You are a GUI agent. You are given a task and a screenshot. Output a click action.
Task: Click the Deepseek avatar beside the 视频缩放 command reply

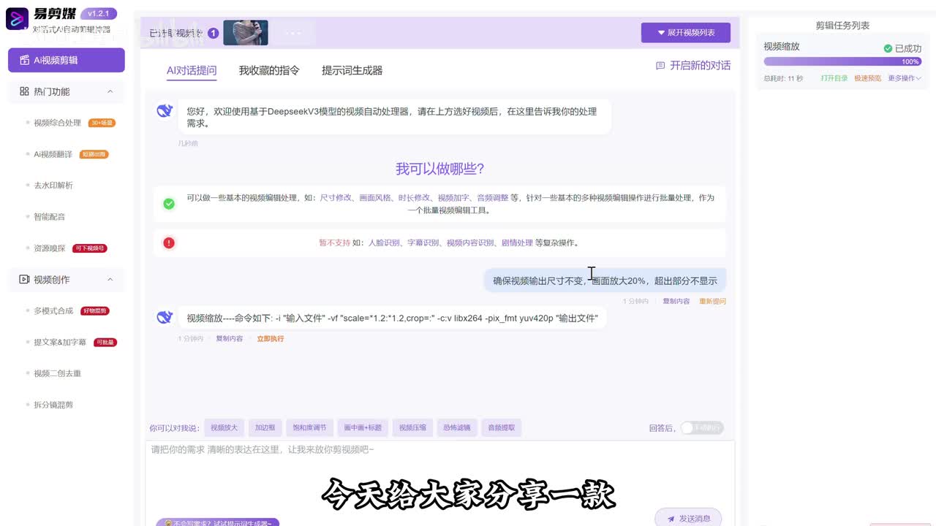point(165,317)
